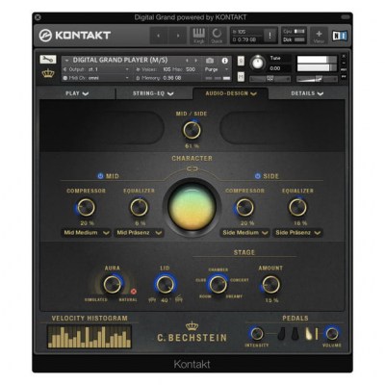Open the DETAILS tab
385x385 pixels.
coord(307,93)
